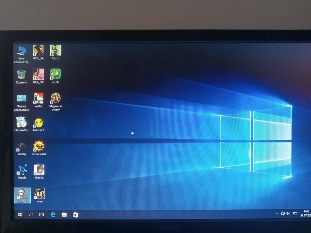Open File Explorer from taskbar
This screenshot has height=233, width=311.
pos(64,215)
